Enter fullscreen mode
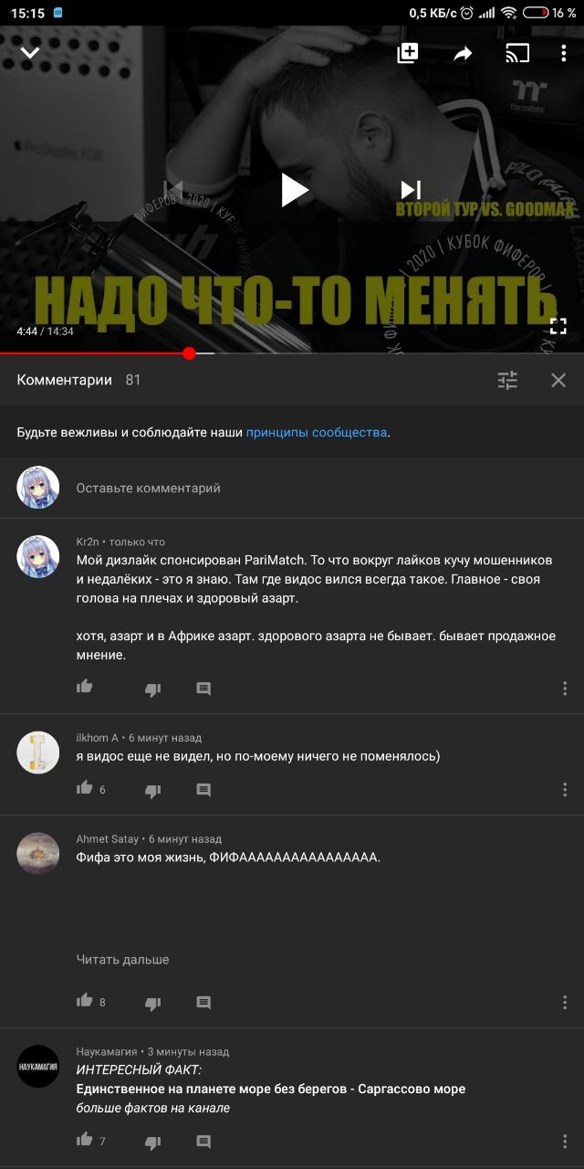This screenshot has height=1169, width=584. click(x=558, y=326)
